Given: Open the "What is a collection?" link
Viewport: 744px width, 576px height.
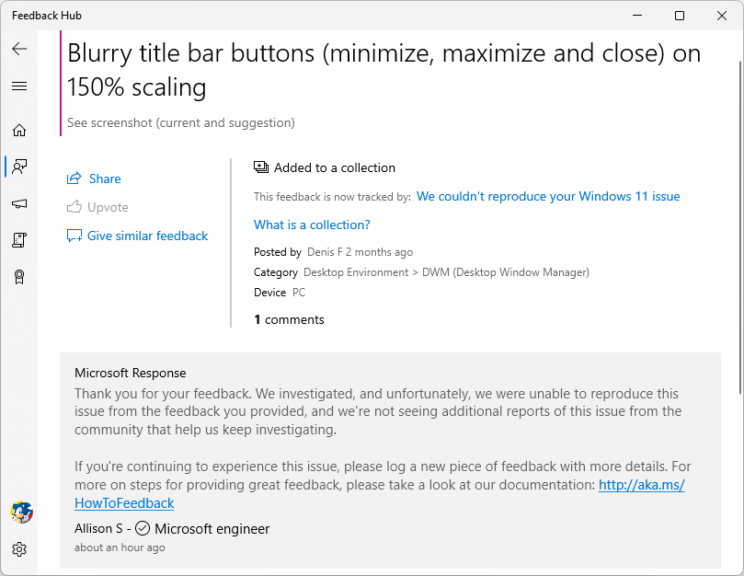Looking at the screenshot, I should tap(312, 225).
